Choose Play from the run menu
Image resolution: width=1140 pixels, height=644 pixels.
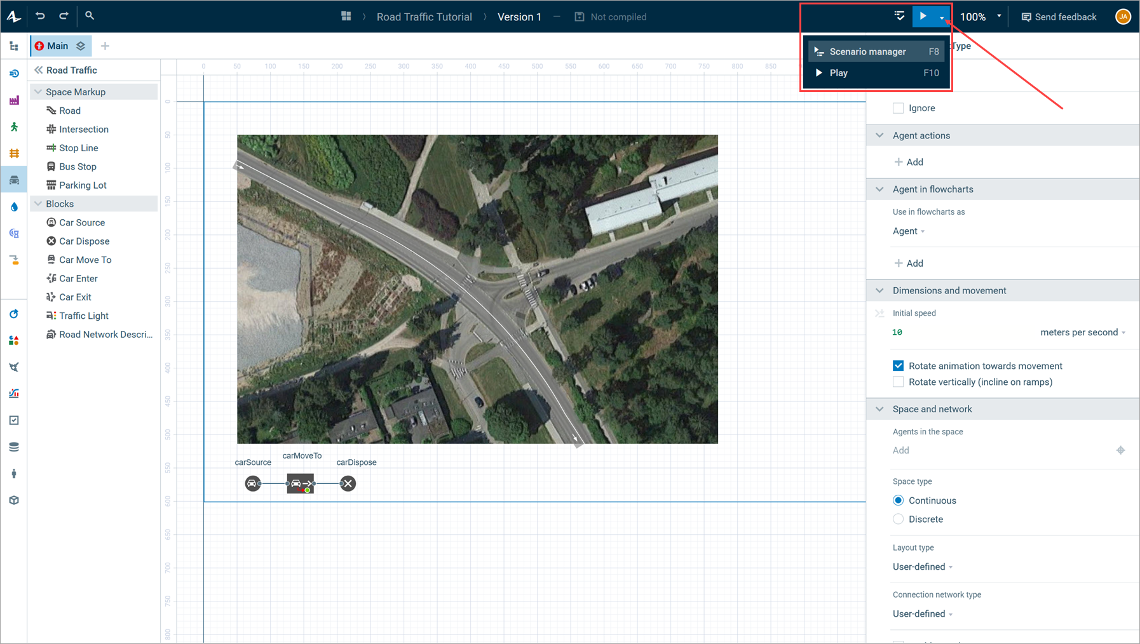click(838, 73)
